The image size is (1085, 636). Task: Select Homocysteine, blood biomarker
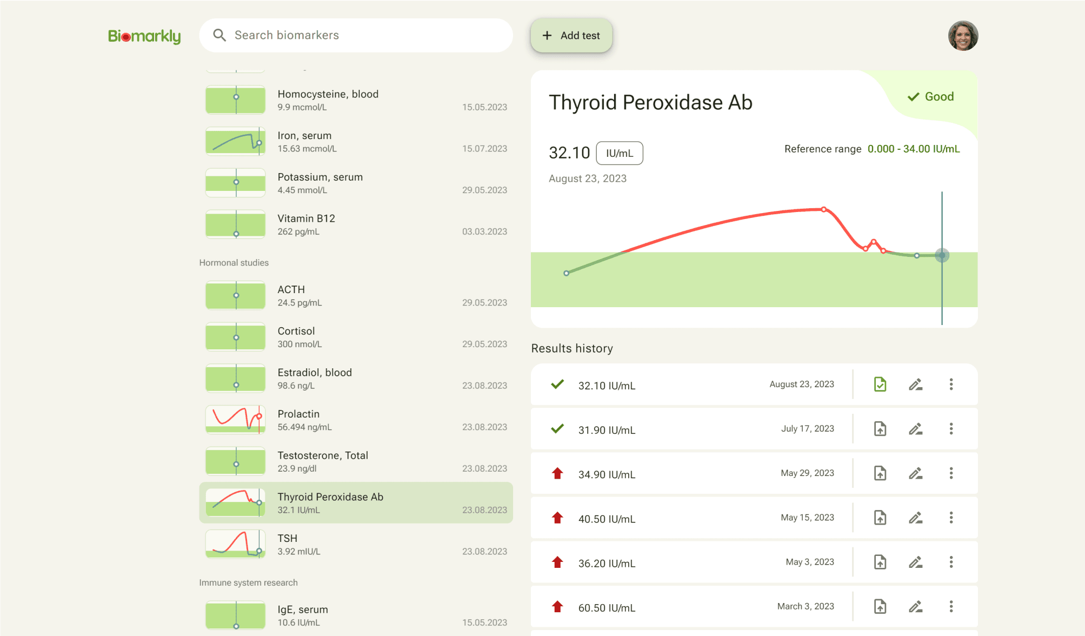[356, 100]
